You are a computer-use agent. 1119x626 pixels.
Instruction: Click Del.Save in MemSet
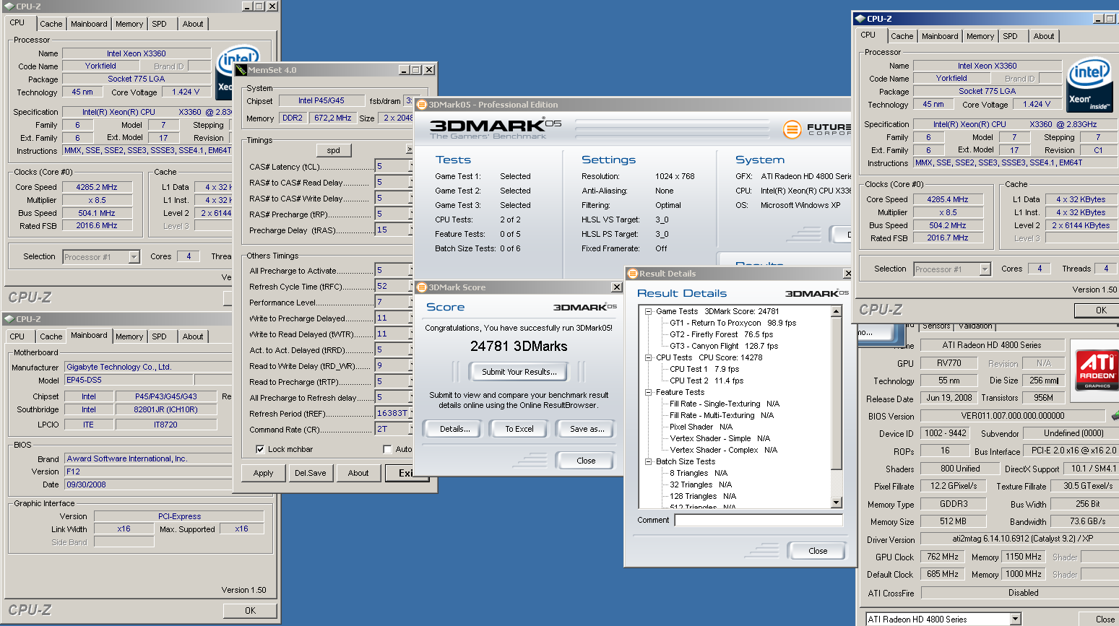pos(310,473)
